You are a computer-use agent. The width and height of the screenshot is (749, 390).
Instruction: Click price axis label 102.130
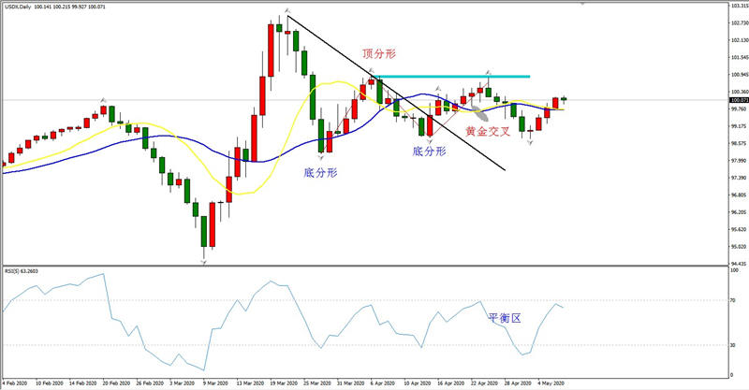tap(739, 40)
